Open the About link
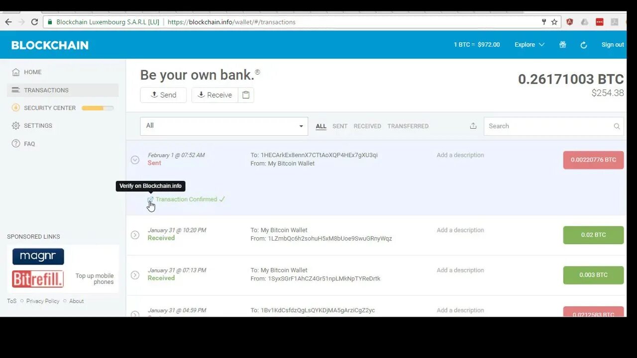 coord(77,301)
